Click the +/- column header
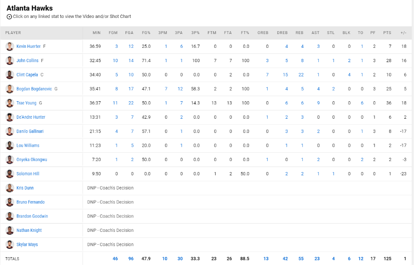Viewport: 414px width, 265px height. [x=403, y=33]
